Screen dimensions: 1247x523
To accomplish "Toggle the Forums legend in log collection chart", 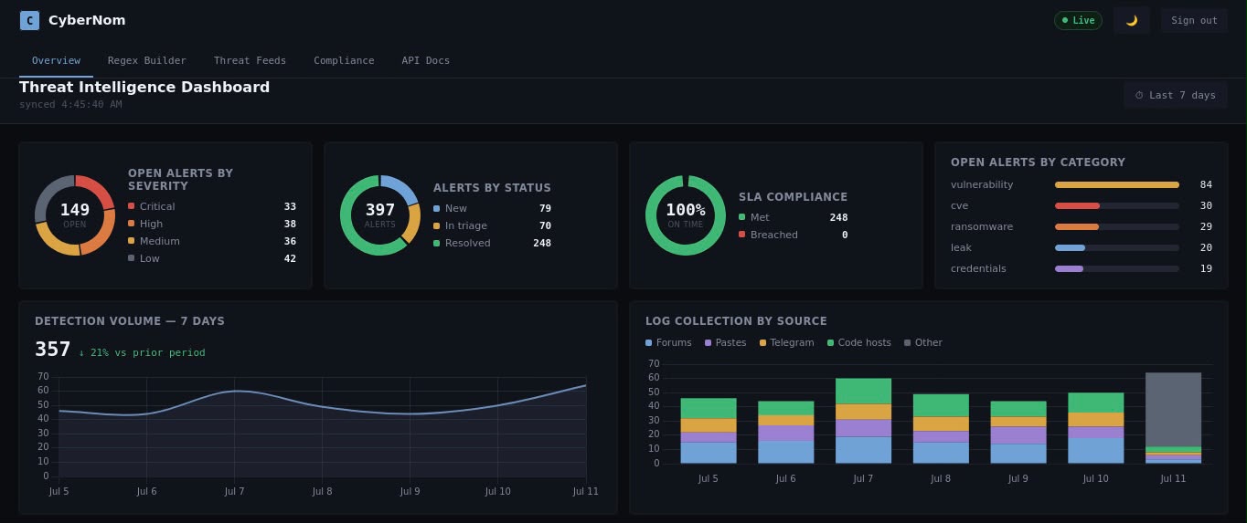I will point(668,343).
